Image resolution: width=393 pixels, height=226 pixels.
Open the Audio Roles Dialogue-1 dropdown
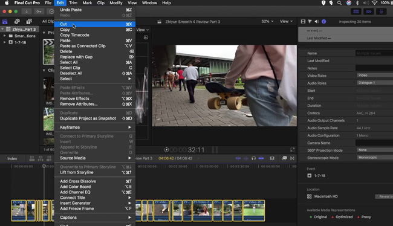(x=375, y=83)
